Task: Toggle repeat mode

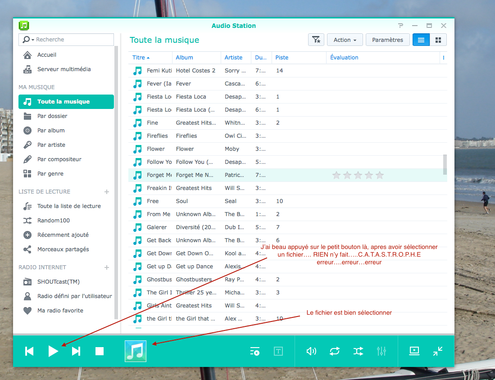Action: click(x=335, y=351)
